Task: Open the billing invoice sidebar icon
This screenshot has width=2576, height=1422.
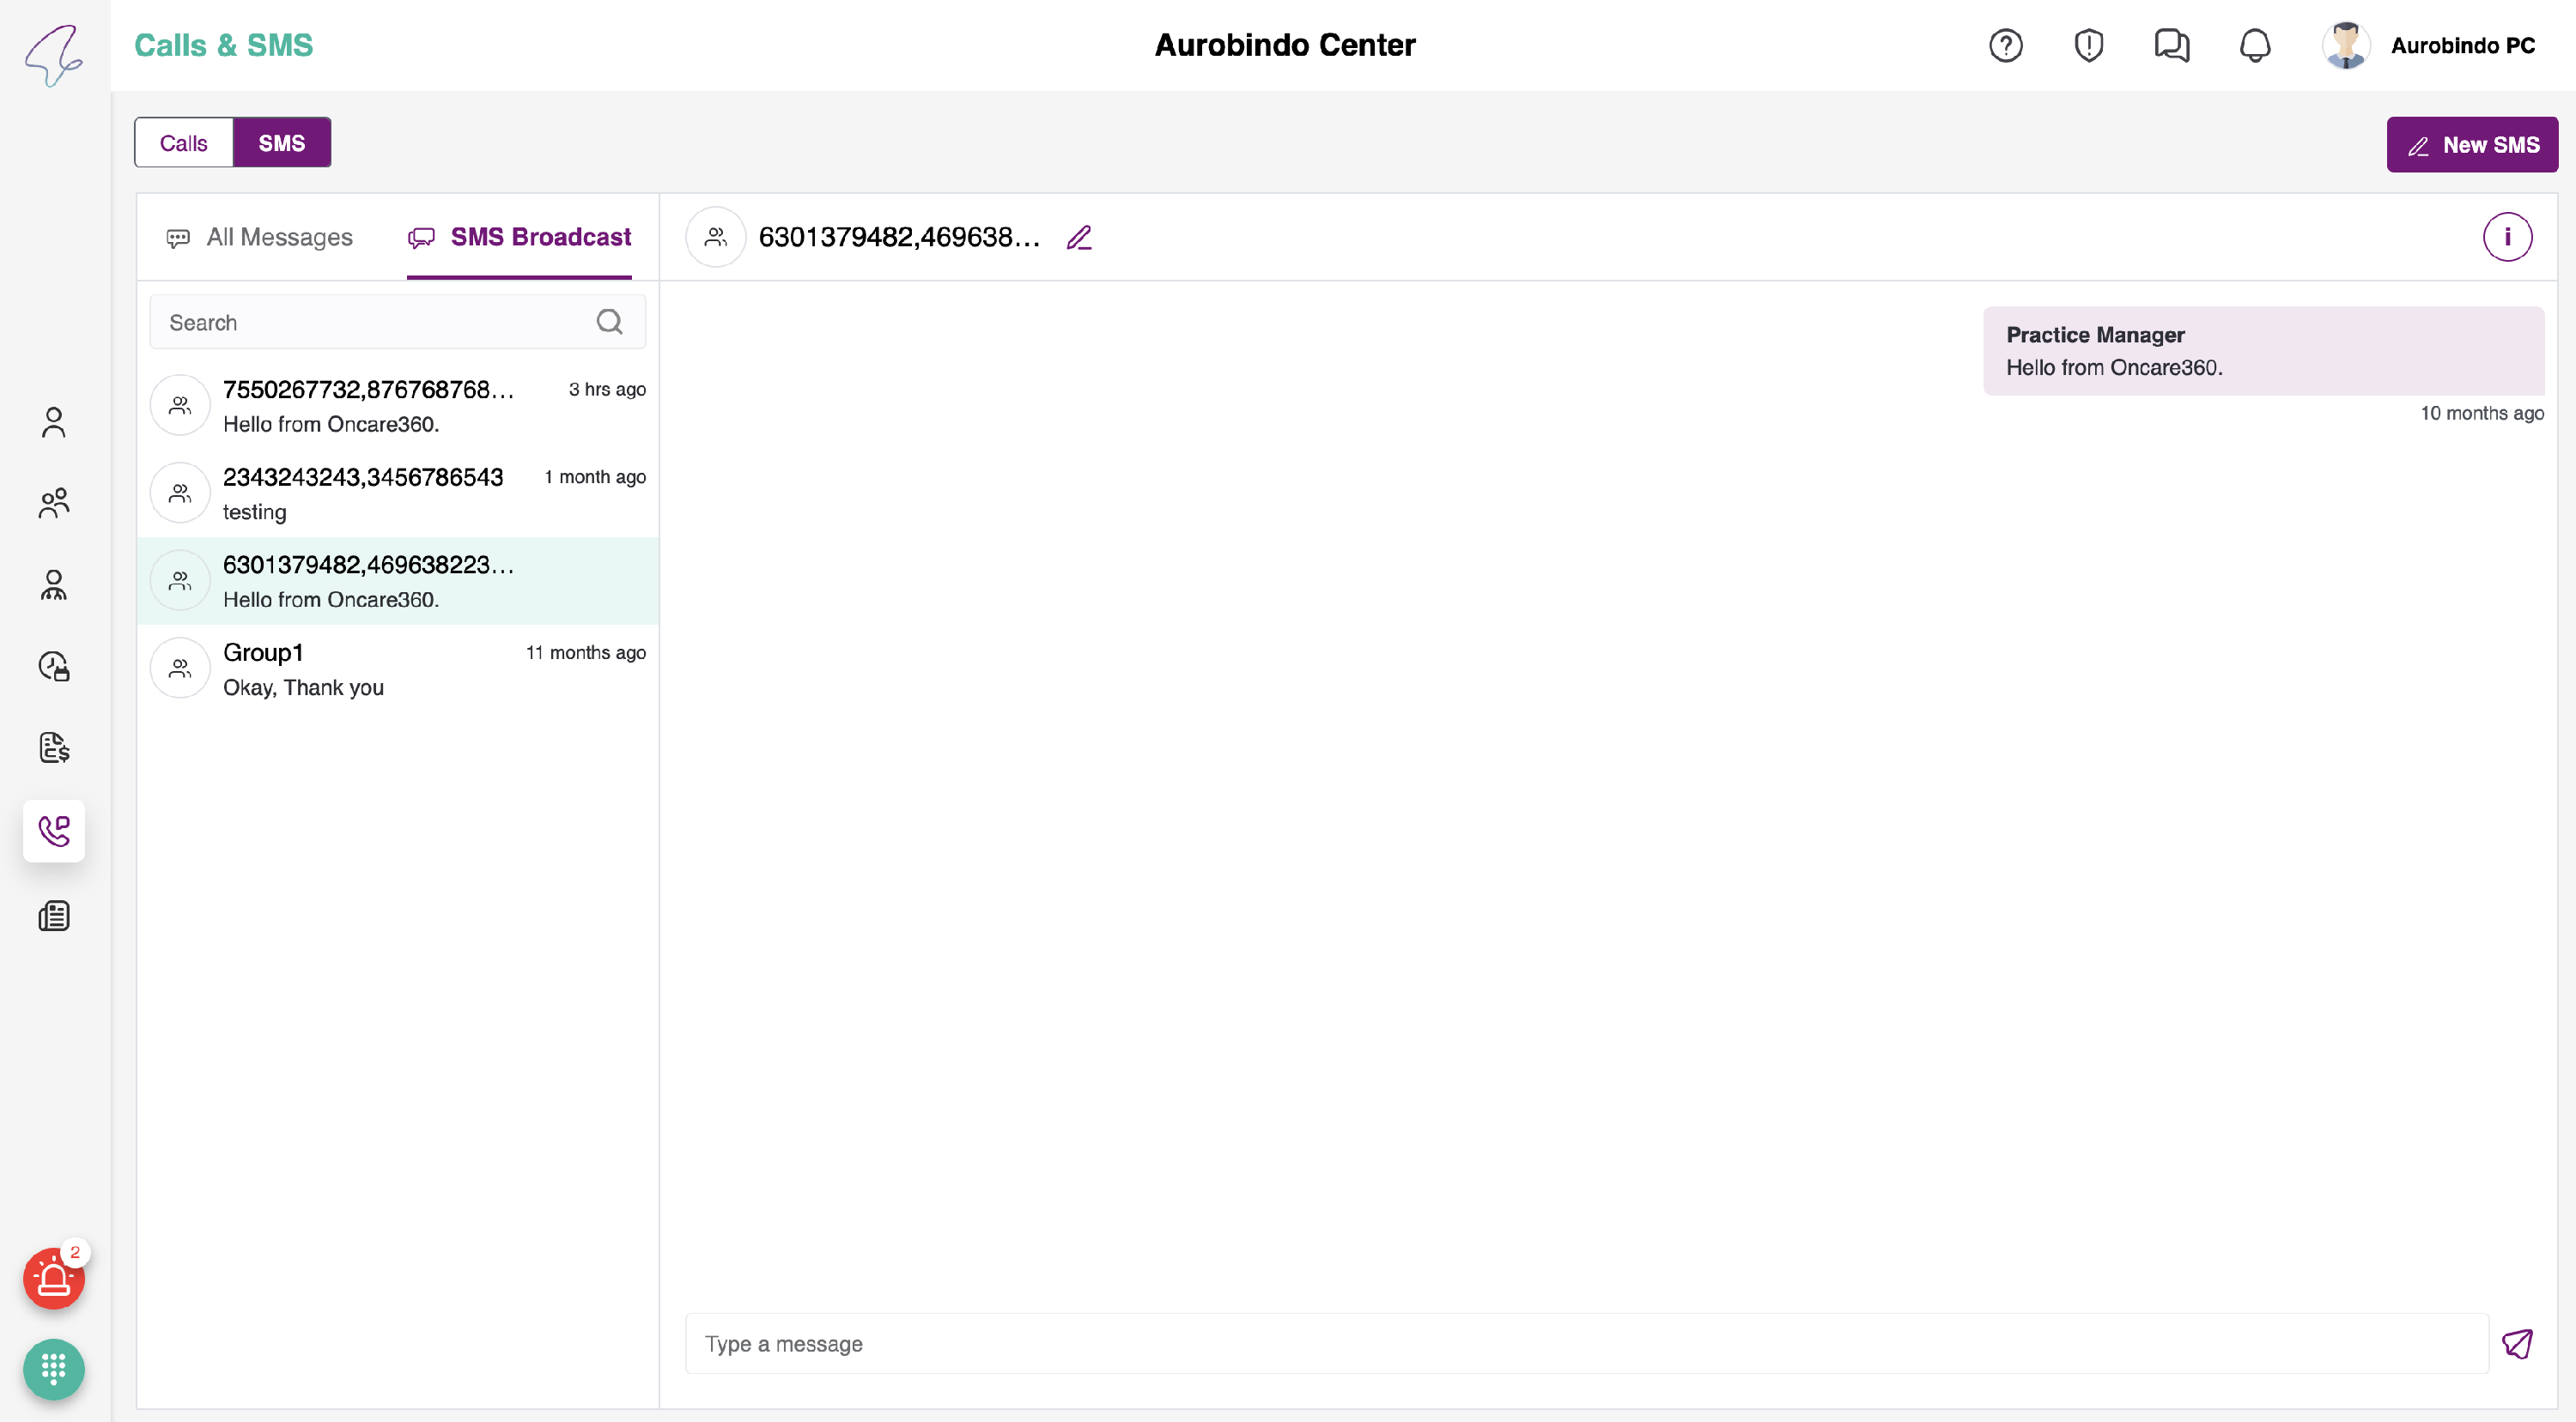Action: [x=54, y=747]
